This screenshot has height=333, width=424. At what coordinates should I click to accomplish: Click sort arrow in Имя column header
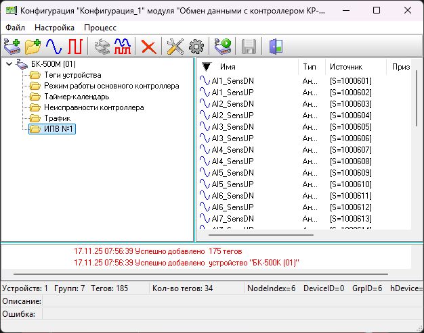click(x=207, y=67)
